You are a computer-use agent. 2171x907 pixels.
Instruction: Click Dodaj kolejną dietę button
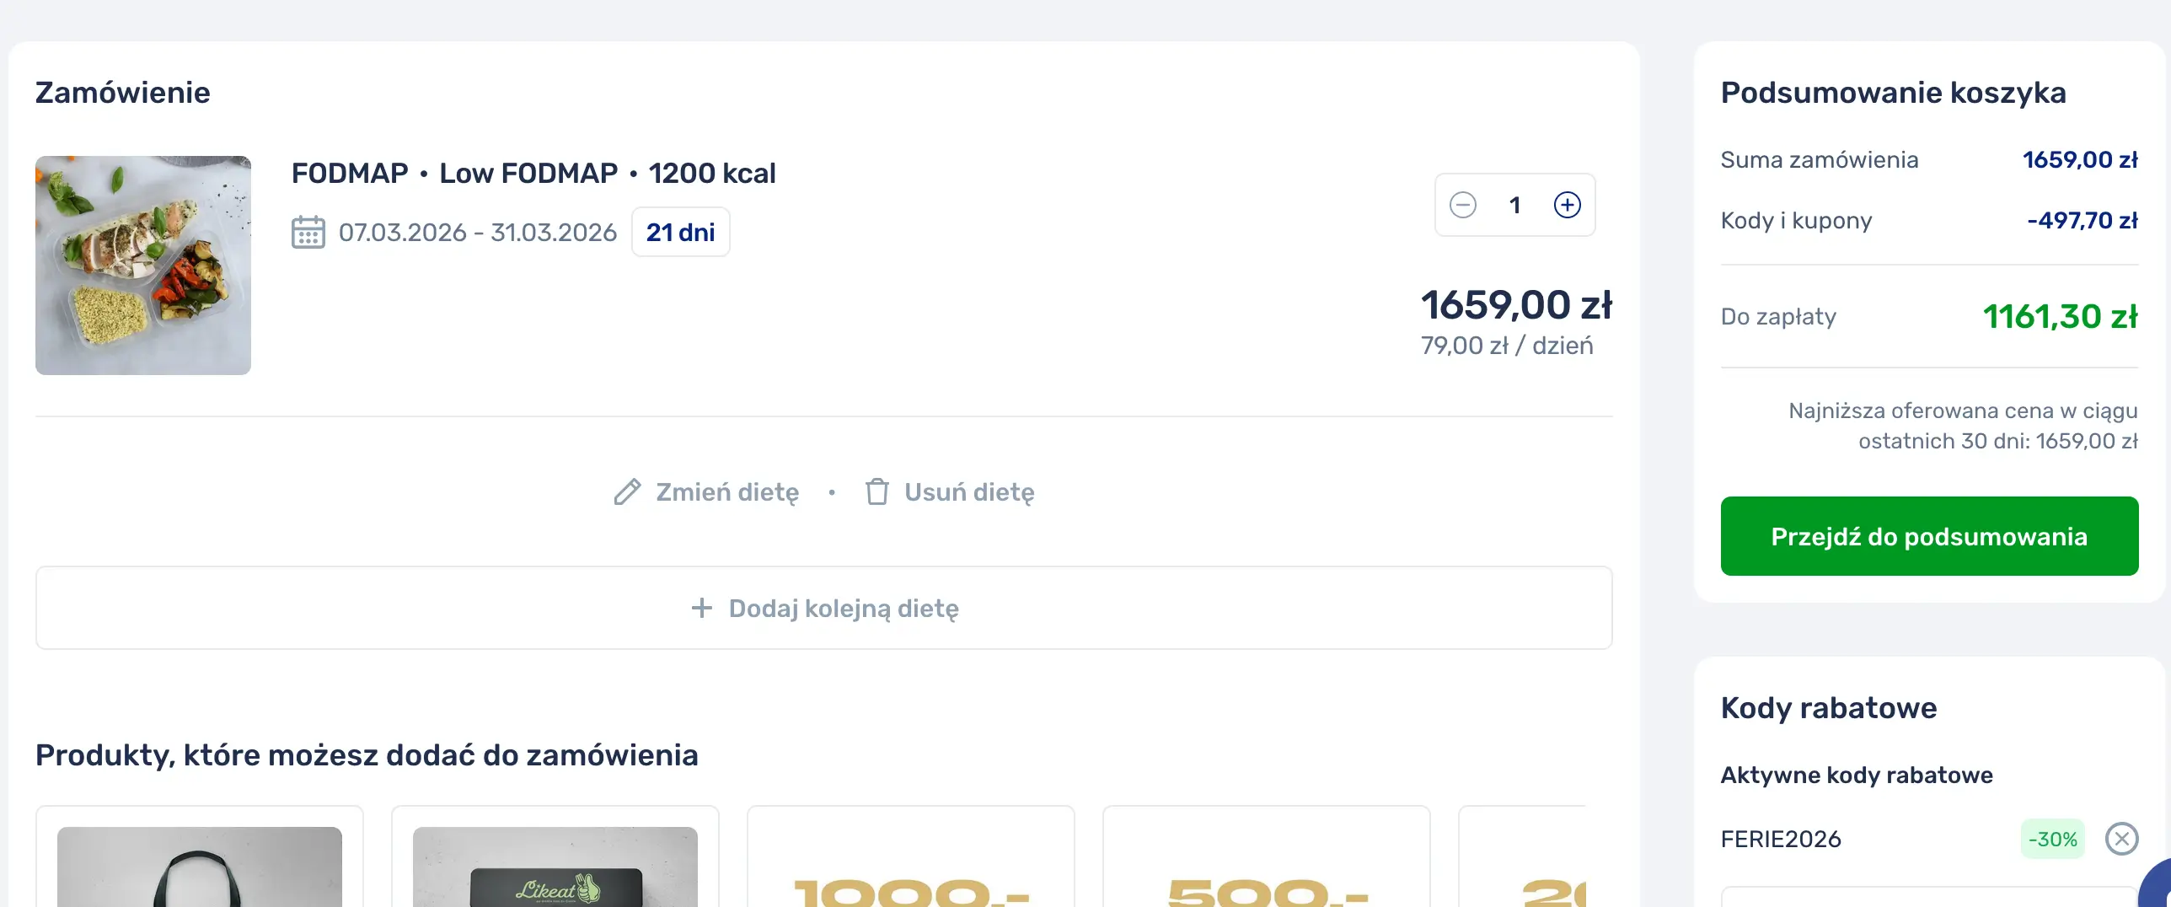point(823,608)
